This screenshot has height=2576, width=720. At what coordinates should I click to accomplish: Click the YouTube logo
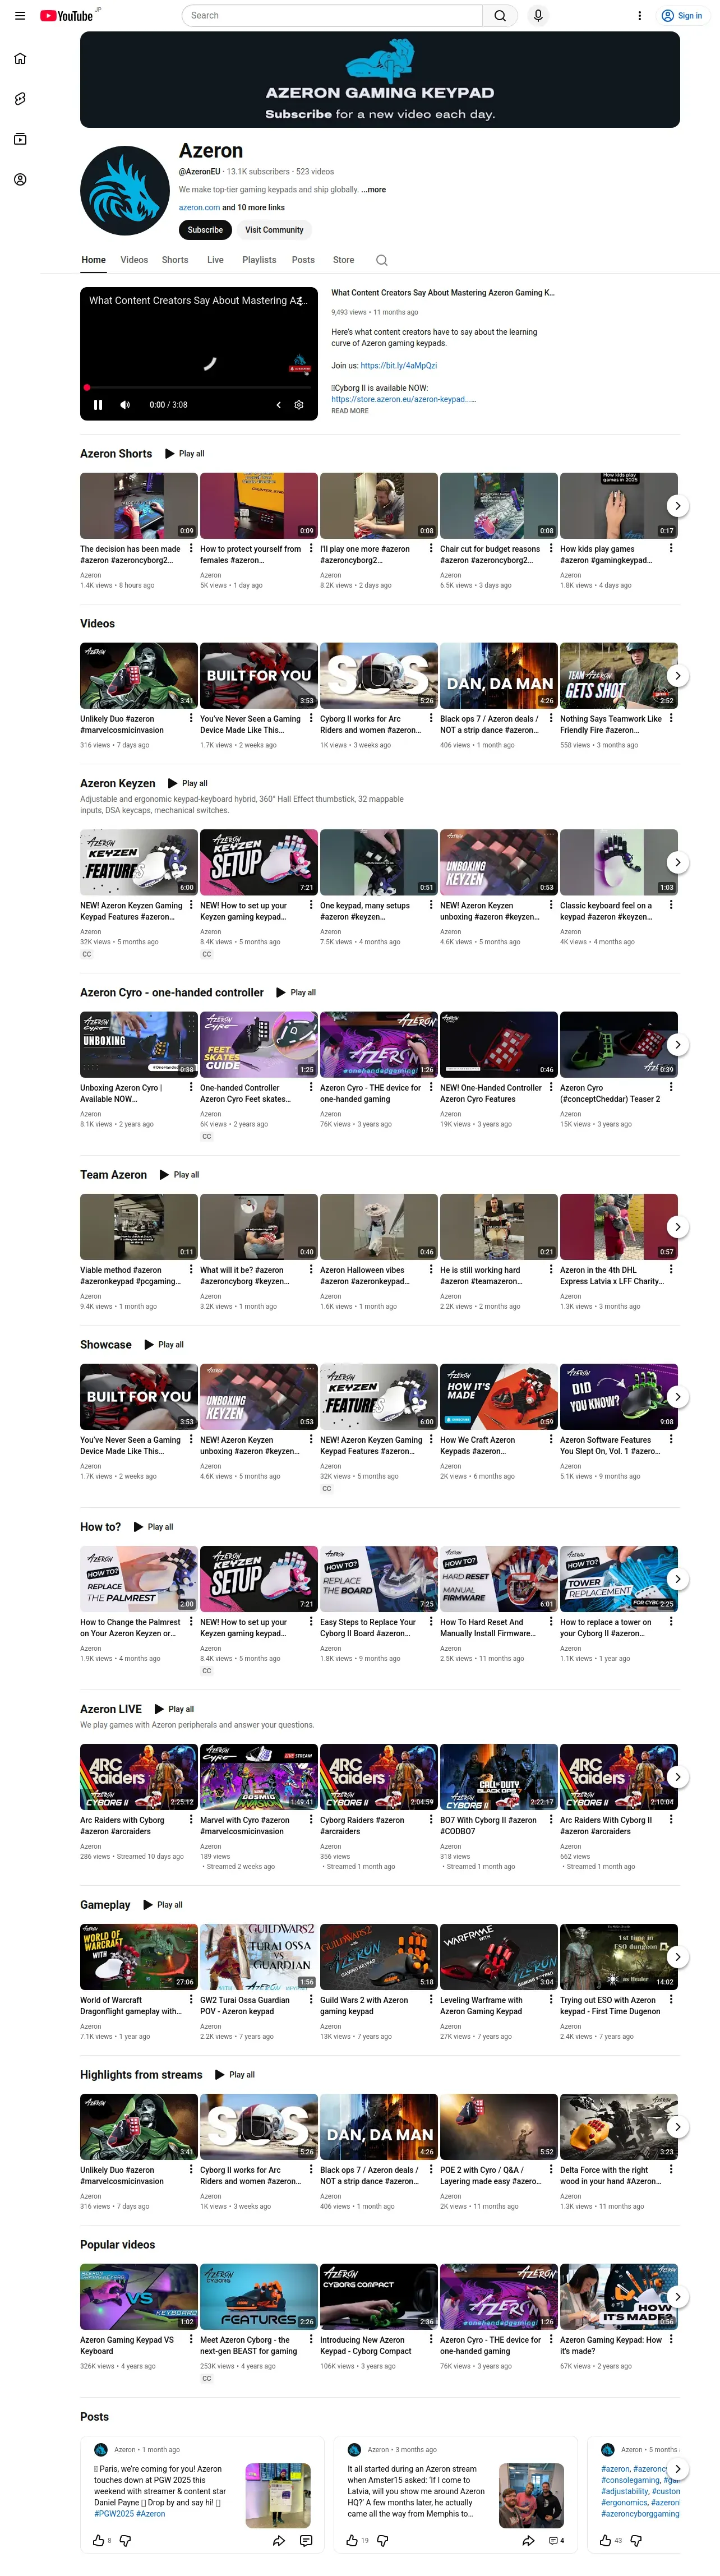coord(66,16)
